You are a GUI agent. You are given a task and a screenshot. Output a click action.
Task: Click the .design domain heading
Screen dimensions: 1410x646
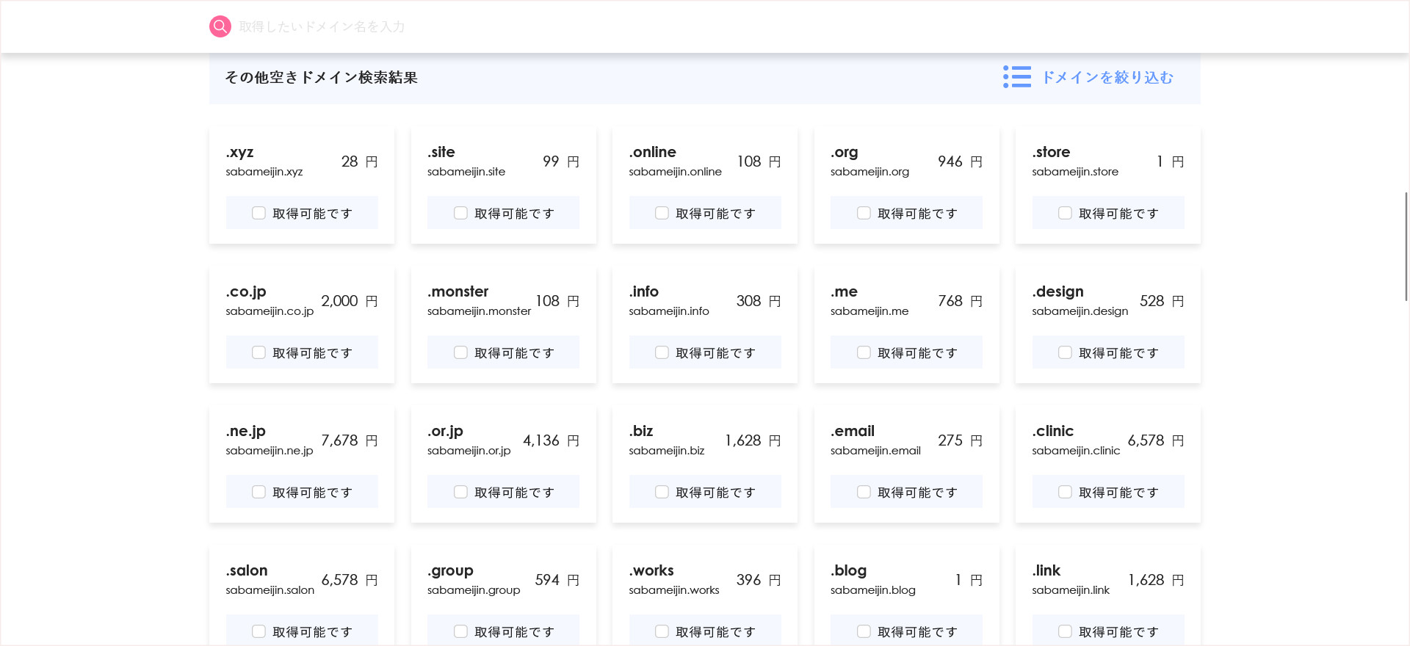1057,291
